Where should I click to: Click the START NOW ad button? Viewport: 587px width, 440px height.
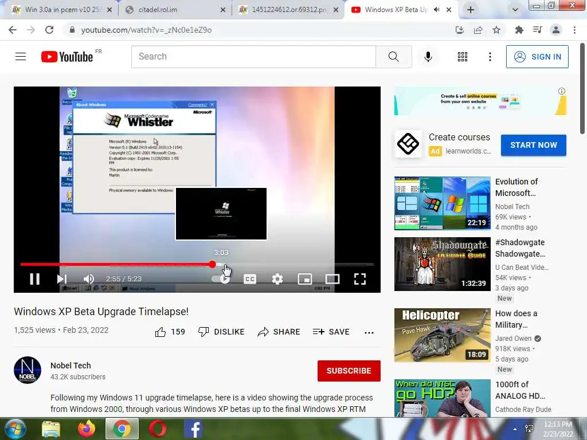point(534,145)
